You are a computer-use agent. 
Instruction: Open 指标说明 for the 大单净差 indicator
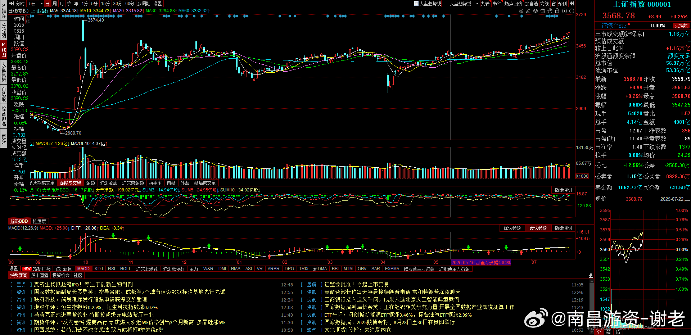(563, 190)
